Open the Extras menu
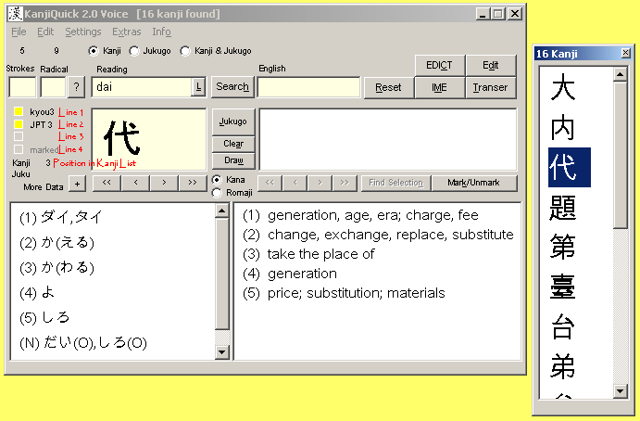The image size is (640, 421). pos(126,32)
